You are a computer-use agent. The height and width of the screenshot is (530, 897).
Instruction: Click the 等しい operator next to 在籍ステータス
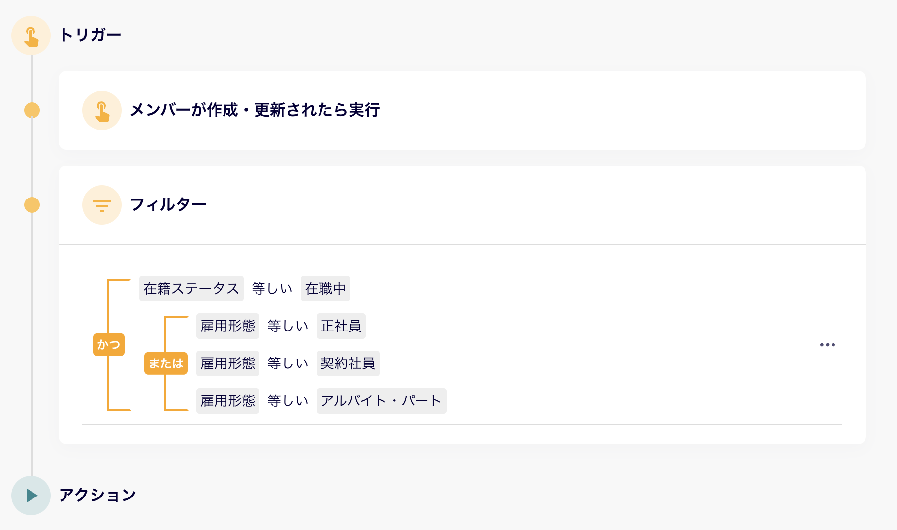272,289
